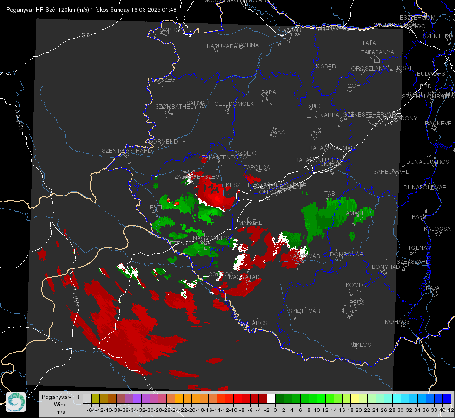455x418 pixels.
Task: Click the PÁPA city label
Action: point(269,92)
